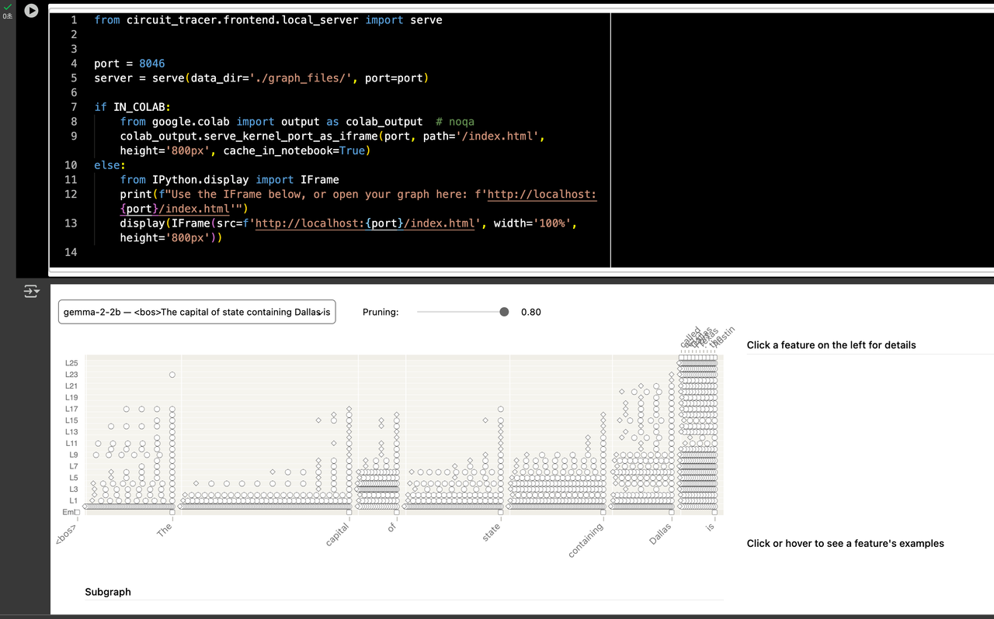Click the 'Subgraph' heading
The width and height of the screenshot is (994, 619).
point(108,592)
